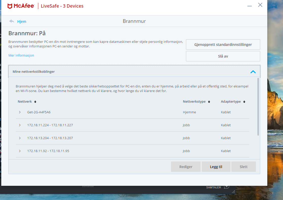283x200 pixels.
Task: Click Gjenopprett standardinnstillinger button
Action: (x=223, y=45)
